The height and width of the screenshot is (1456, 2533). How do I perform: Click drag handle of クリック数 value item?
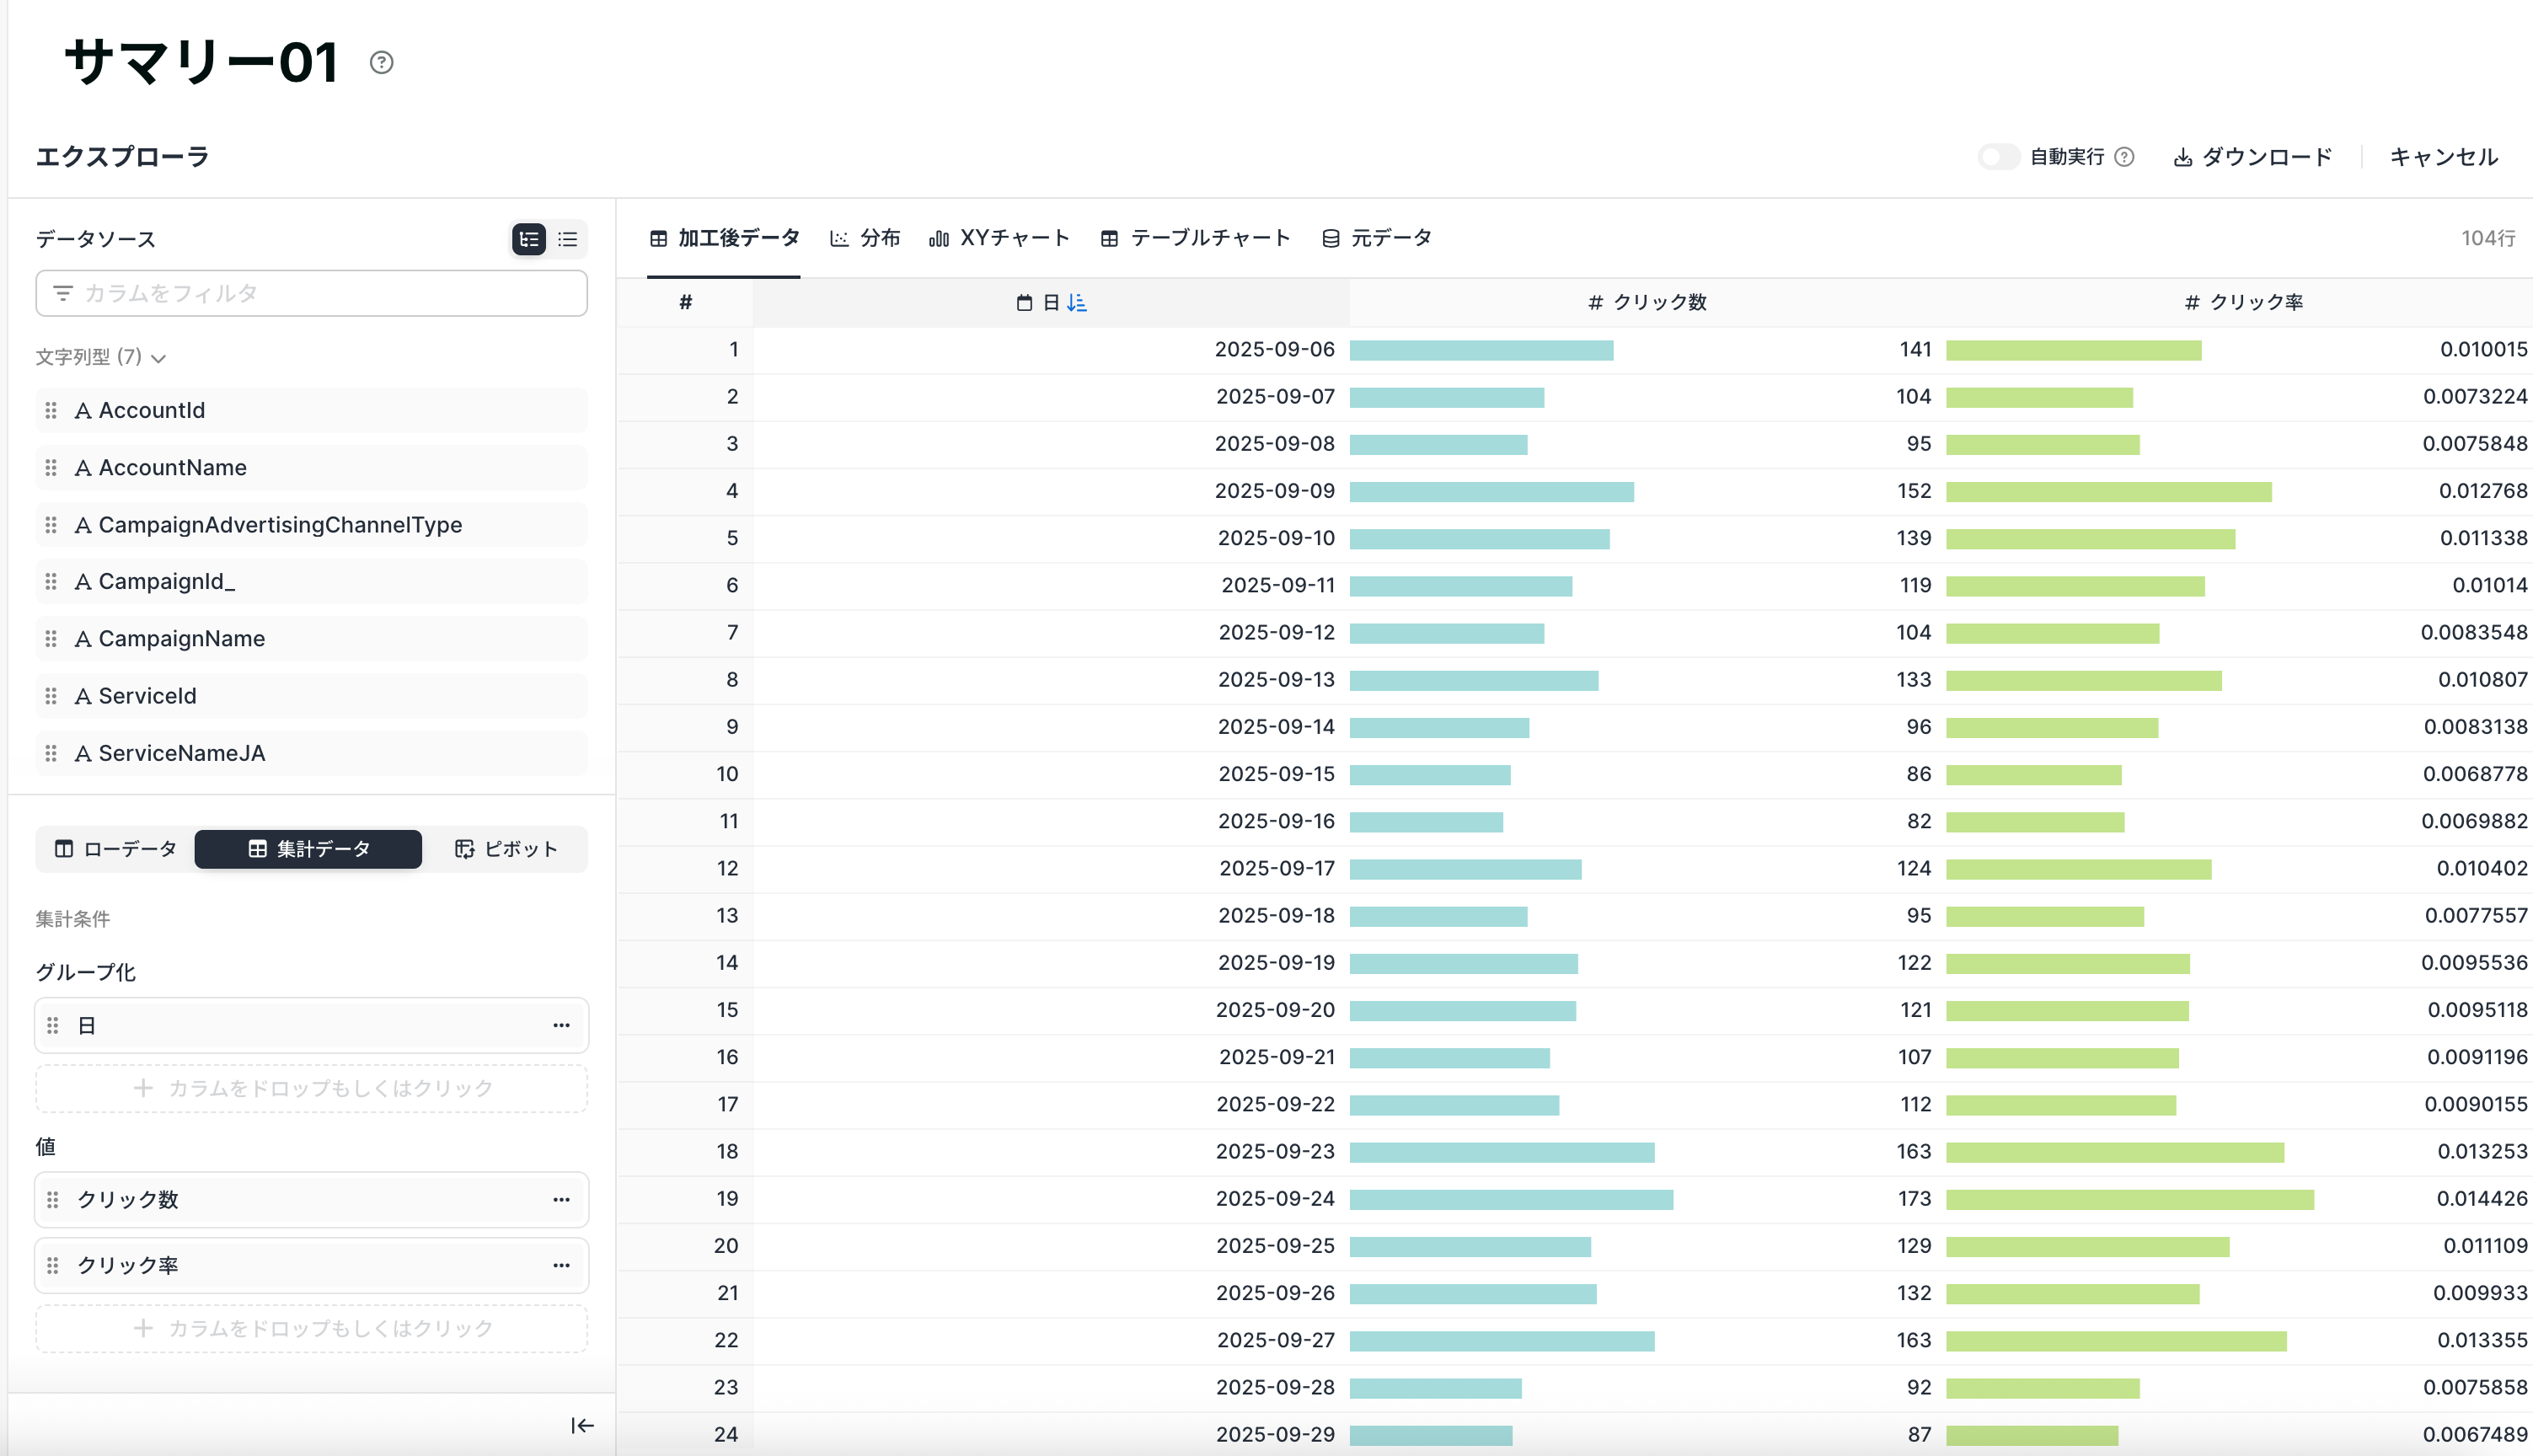click(53, 1199)
